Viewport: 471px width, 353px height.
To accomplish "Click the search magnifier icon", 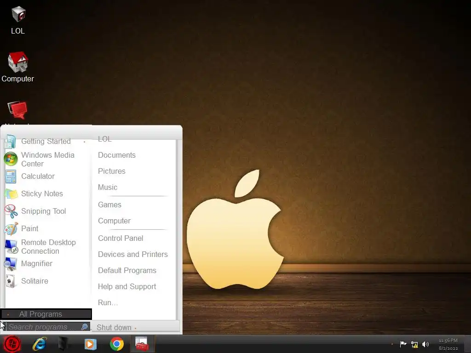I will point(85,327).
